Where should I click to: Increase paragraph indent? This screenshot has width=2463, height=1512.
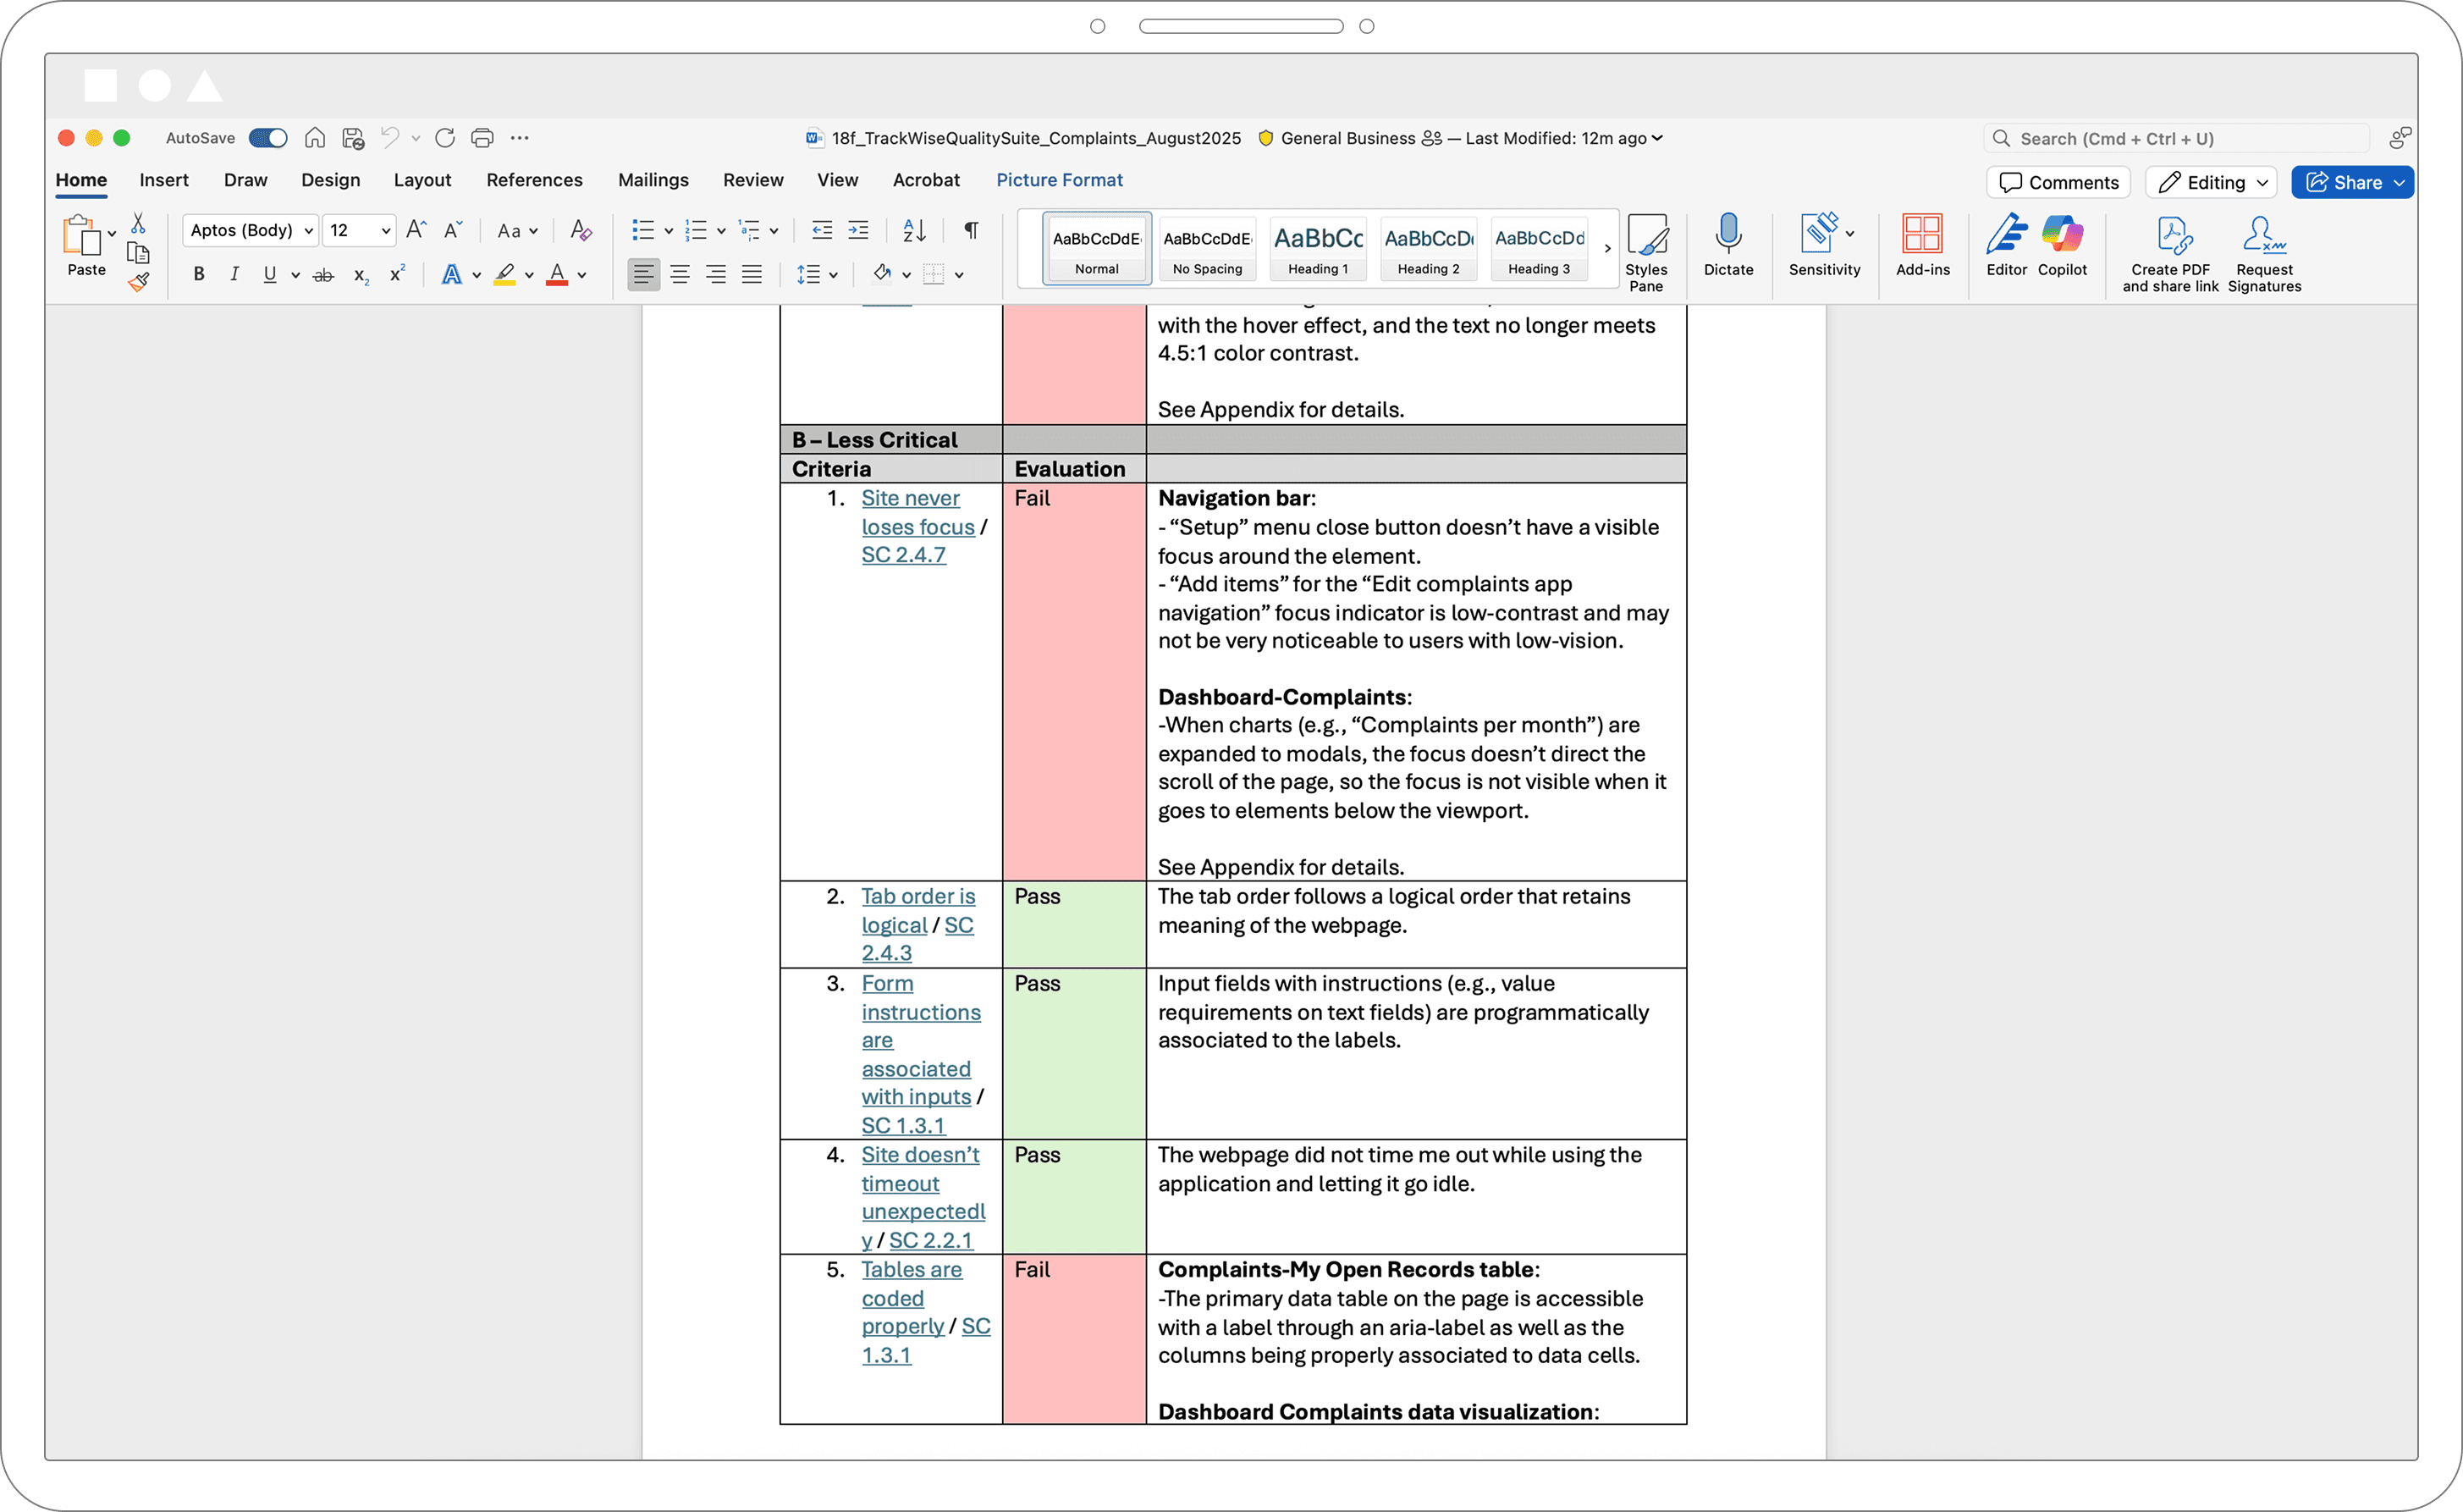[858, 230]
